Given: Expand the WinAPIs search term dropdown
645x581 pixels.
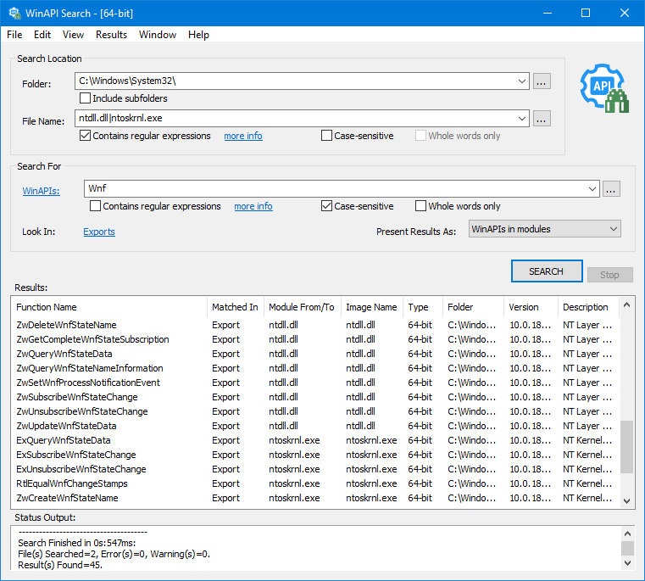Looking at the screenshot, I should pyautogui.click(x=591, y=188).
